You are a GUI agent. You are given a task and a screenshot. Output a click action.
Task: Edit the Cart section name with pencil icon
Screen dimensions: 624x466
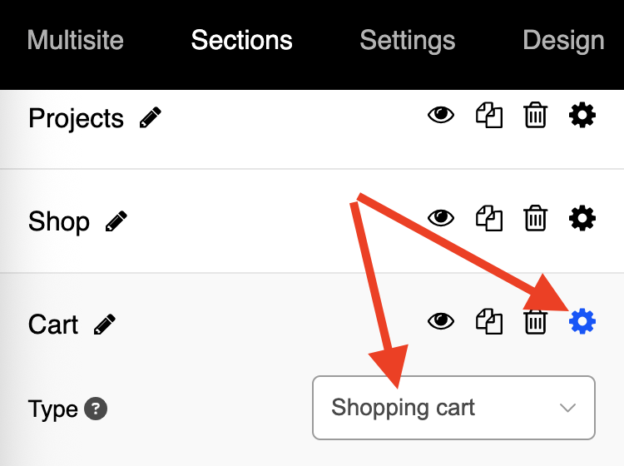pos(105,325)
